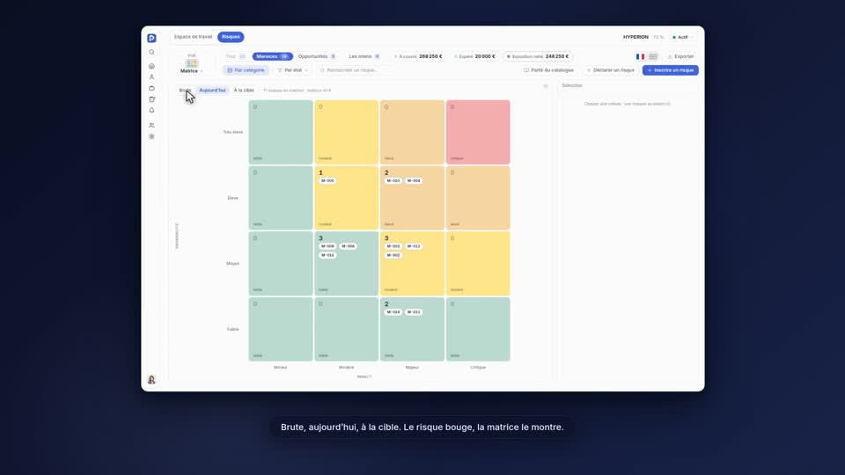Show the Tout risks filter tab
The height and width of the screenshot is (475, 845).
[x=236, y=56]
